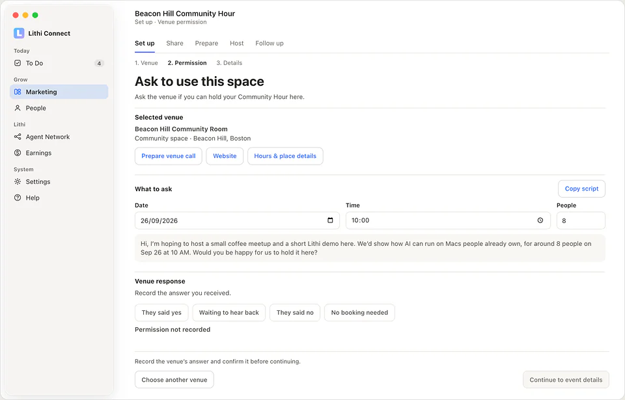Open Settings in the sidebar
Viewport: 625px width, 400px height.
59,181
